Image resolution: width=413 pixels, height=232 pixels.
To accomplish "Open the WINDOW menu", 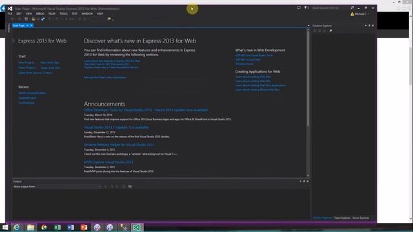I will point(87,14).
